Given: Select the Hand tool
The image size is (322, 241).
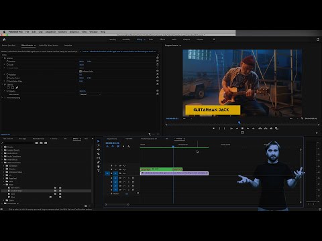Looking at the screenshot, I should (x=98, y=167).
